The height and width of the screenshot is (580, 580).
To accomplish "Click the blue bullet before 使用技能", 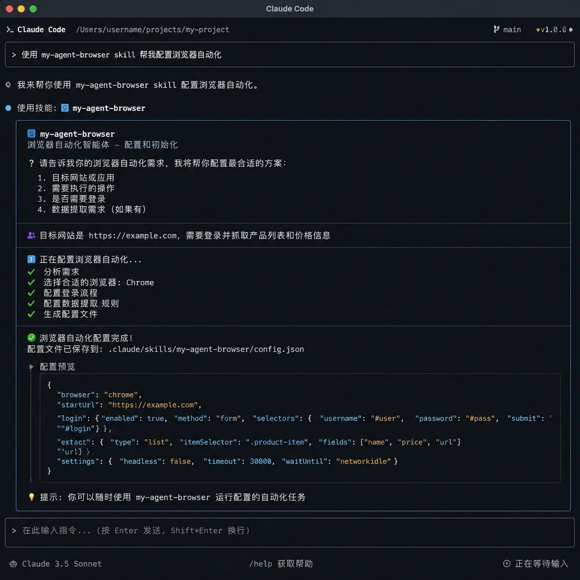I will click(8, 108).
